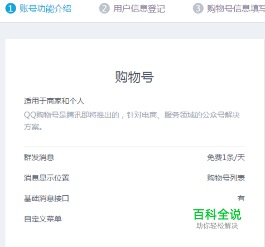This screenshot has height=247, width=265.
Task: Click the step 3 circle icon
Action: click(x=198, y=8)
